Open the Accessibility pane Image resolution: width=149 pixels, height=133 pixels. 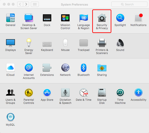(138, 95)
